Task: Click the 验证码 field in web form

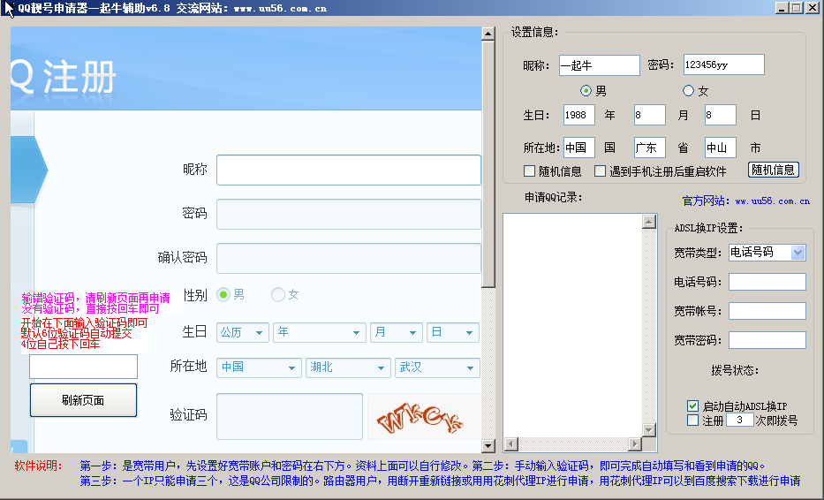Action: [290, 416]
